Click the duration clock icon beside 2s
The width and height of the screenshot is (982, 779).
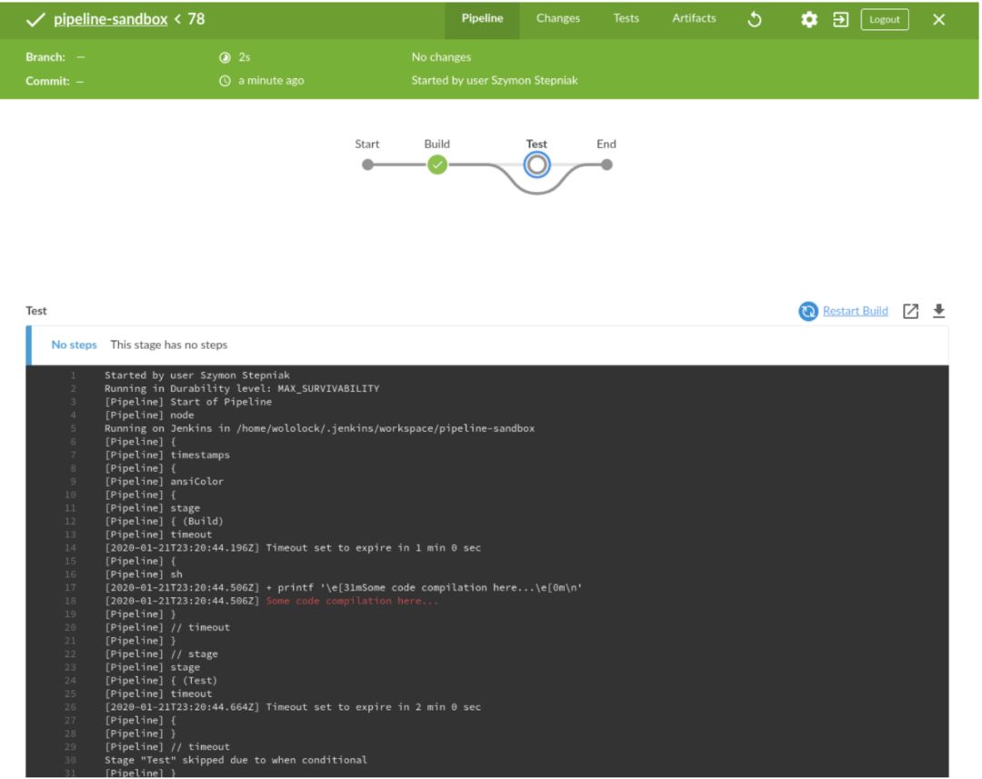[225, 57]
